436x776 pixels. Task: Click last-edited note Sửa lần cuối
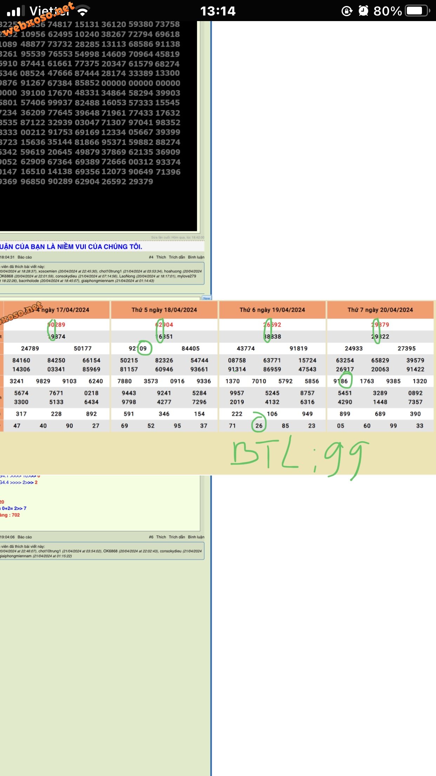click(x=178, y=238)
